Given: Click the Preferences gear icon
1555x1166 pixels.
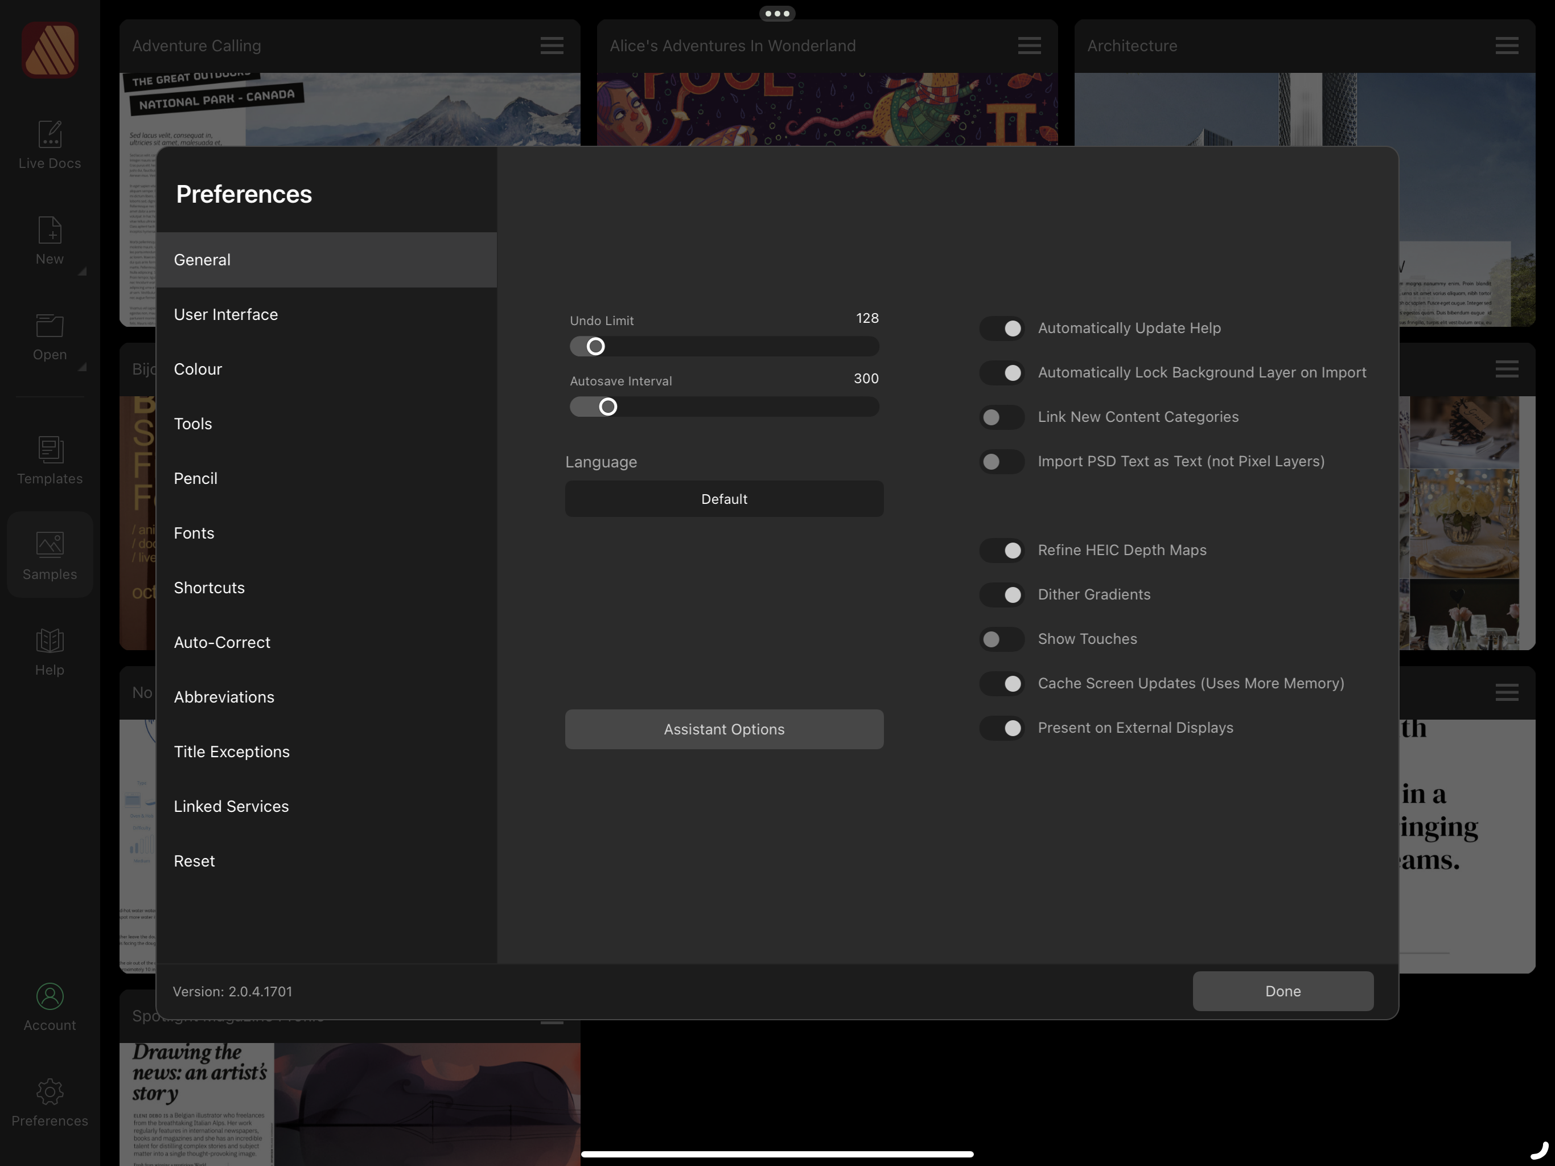Looking at the screenshot, I should (49, 1092).
